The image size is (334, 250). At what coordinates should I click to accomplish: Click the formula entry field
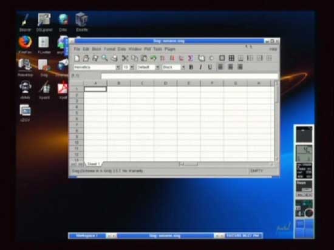coord(189,76)
